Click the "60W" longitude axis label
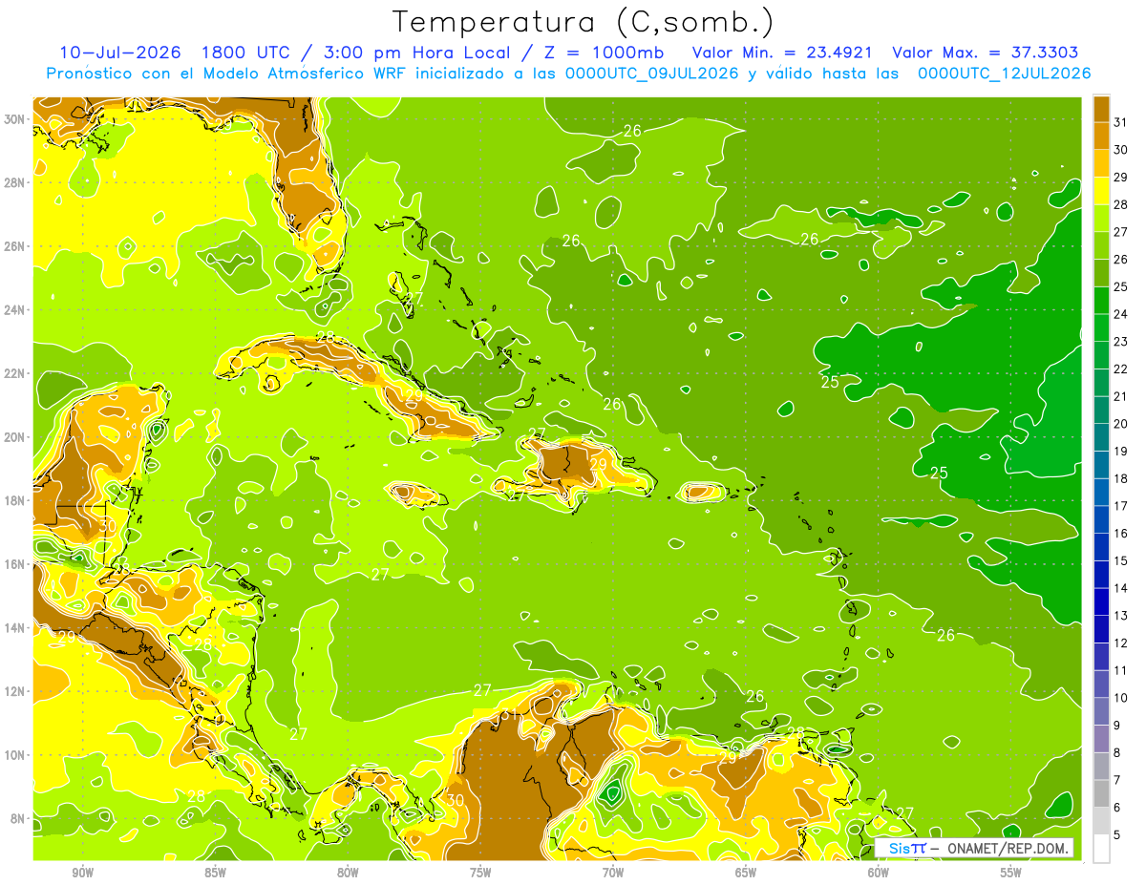1146x885 pixels. [x=879, y=873]
